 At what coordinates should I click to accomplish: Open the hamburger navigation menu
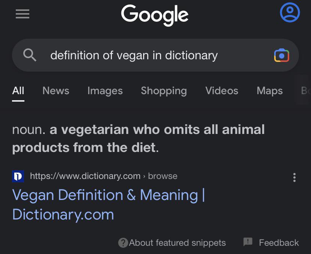(x=22, y=14)
